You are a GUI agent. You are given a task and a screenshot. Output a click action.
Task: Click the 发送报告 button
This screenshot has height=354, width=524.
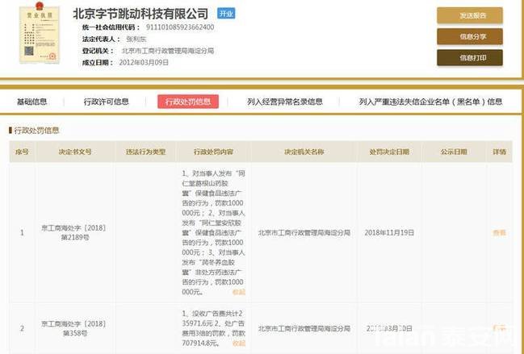[470, 15]
